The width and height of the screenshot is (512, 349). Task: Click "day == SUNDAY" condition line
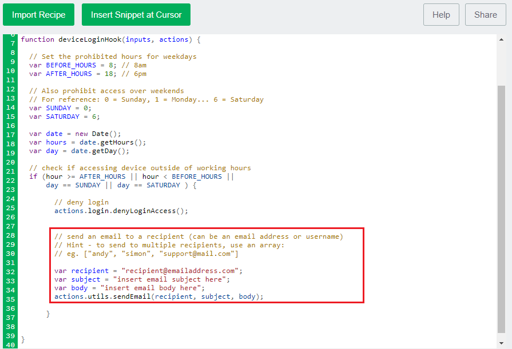[x=121, y=185]
